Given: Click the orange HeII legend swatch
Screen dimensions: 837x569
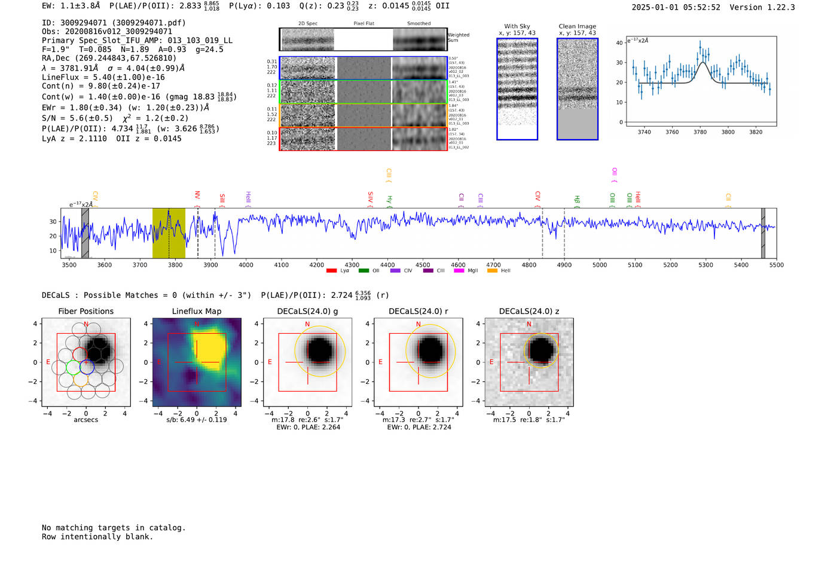Looking at the screenshot, I should coord(493,271).
